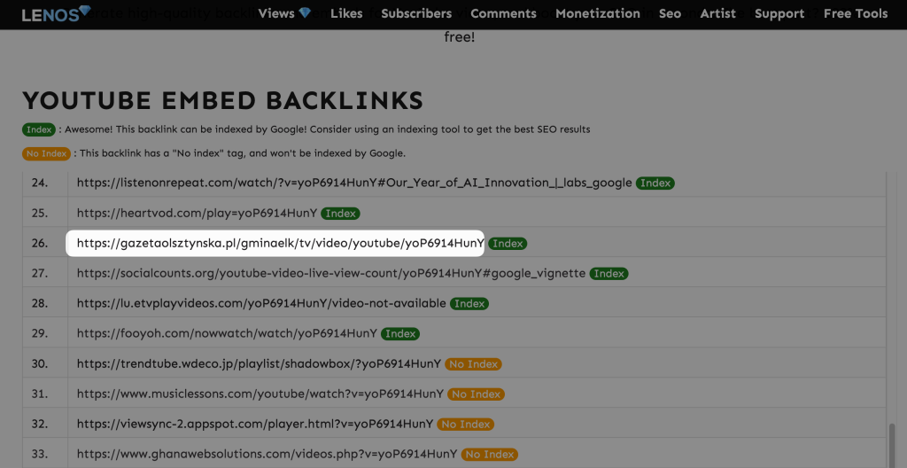Select row number 27.

(x=39, y=273)
